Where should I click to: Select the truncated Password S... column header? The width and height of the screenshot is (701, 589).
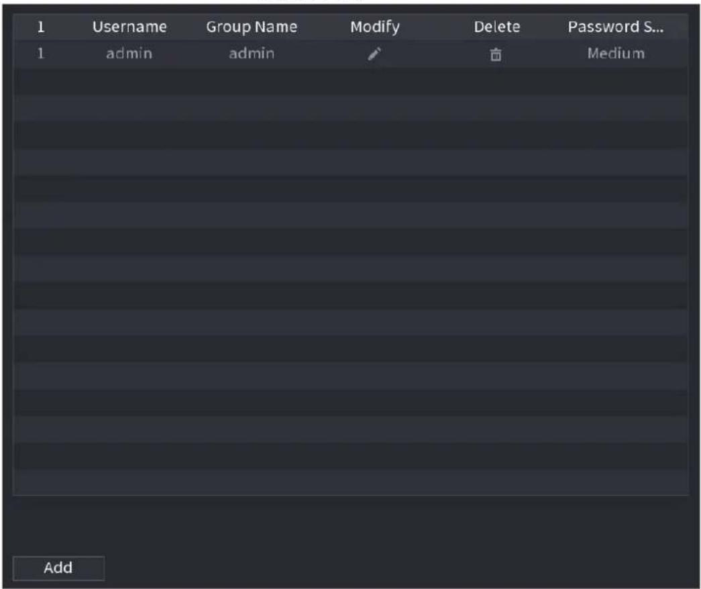[x=616, y=27]
